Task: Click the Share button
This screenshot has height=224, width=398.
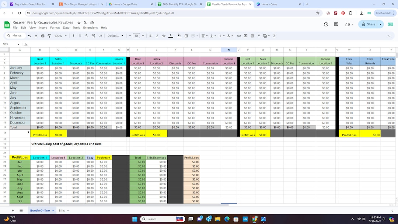Action: tap(370, 24)
